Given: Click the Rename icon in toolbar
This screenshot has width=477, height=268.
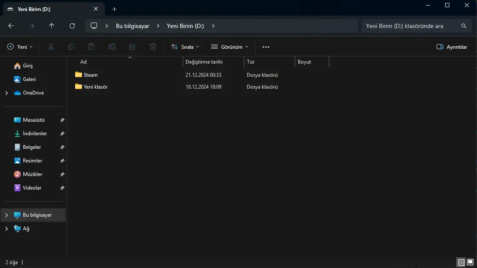Looking at the screenshot, I should click(x=112, y=47).
